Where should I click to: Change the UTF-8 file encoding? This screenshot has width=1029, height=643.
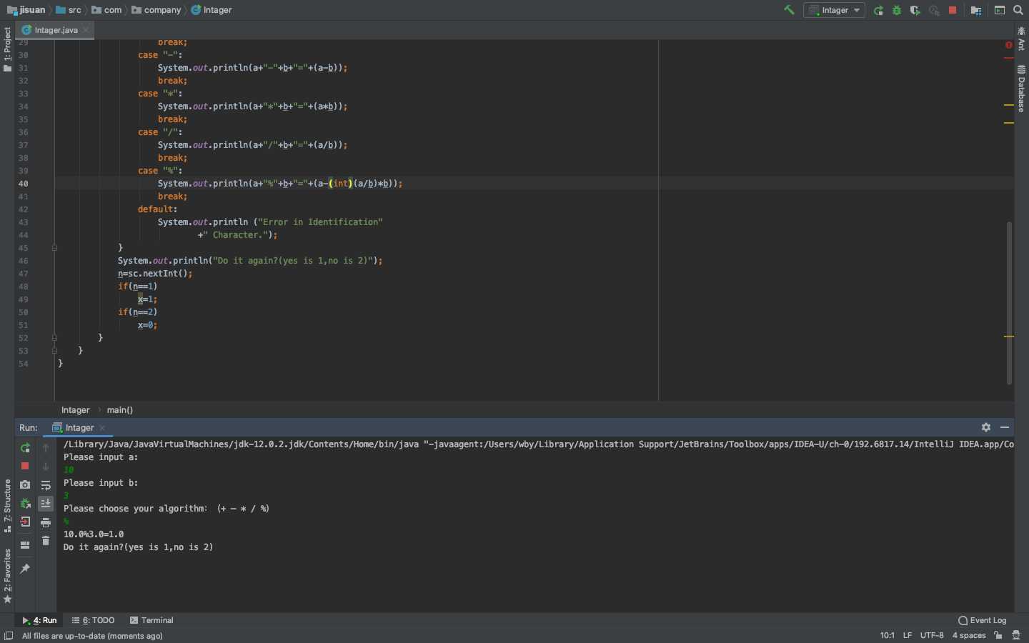932,635
